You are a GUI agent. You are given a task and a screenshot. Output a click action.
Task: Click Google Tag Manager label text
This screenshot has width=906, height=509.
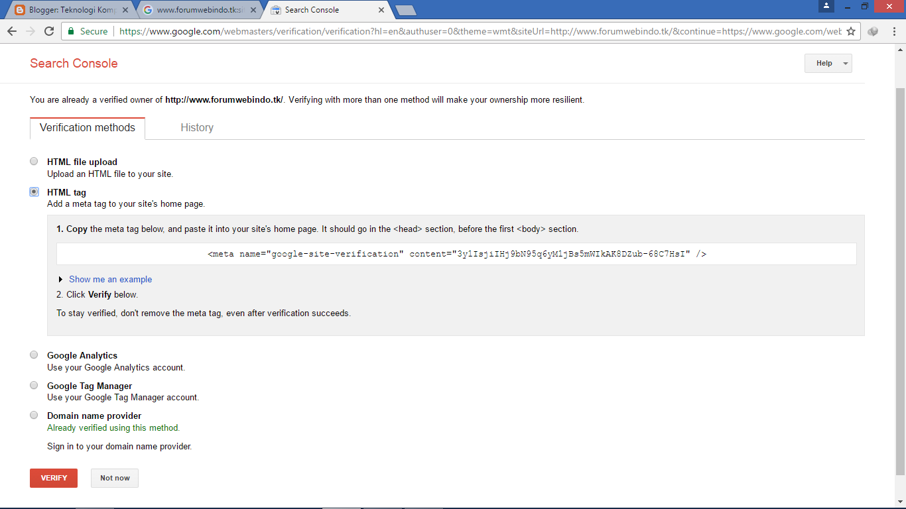point(90,386)
